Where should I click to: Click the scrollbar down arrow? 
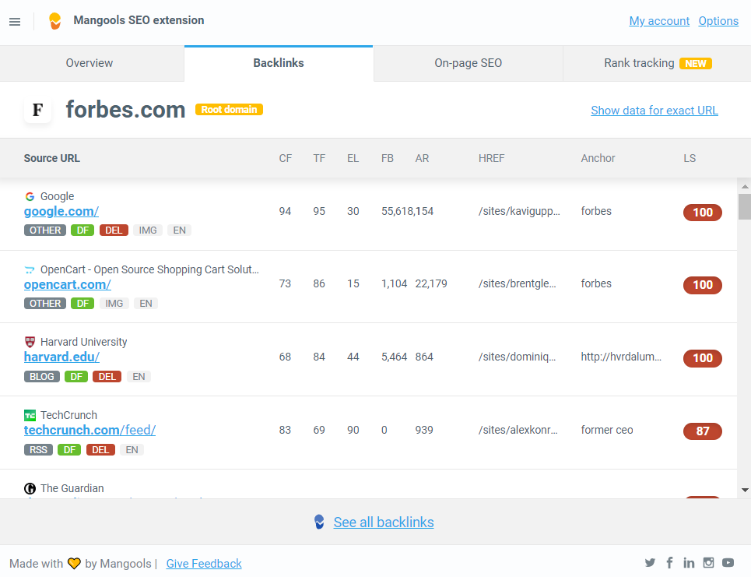(x=744, y=490)
